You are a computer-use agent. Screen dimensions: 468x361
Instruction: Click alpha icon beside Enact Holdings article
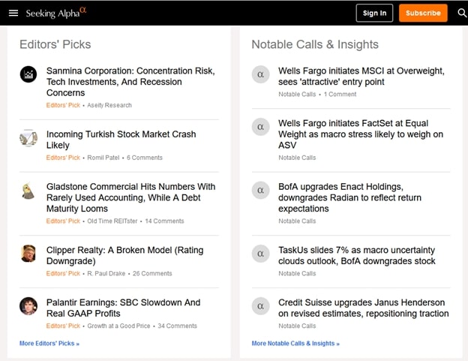click(260, 190)
